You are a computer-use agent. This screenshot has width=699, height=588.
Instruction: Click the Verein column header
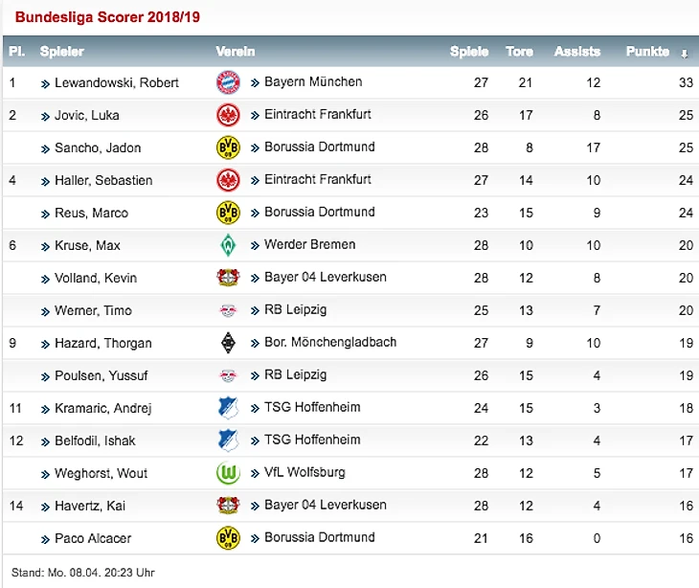[x=236, y=52]
